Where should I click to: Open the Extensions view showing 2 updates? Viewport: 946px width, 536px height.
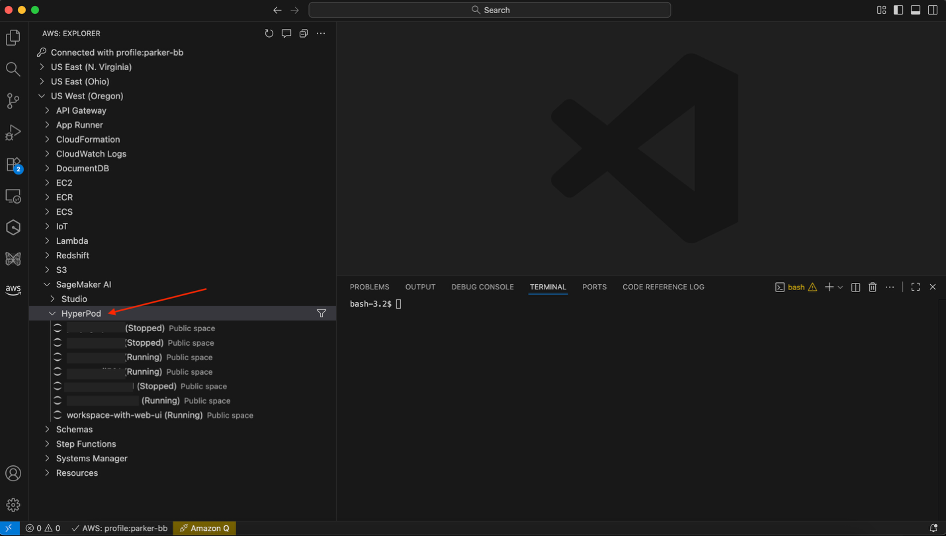[13, 165]
